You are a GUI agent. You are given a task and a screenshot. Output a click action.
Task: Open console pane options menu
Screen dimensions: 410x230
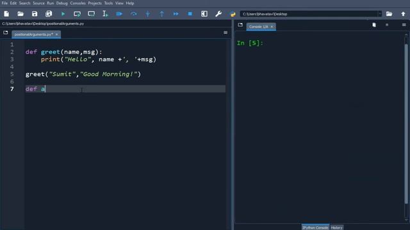click(x=404, y=25)
